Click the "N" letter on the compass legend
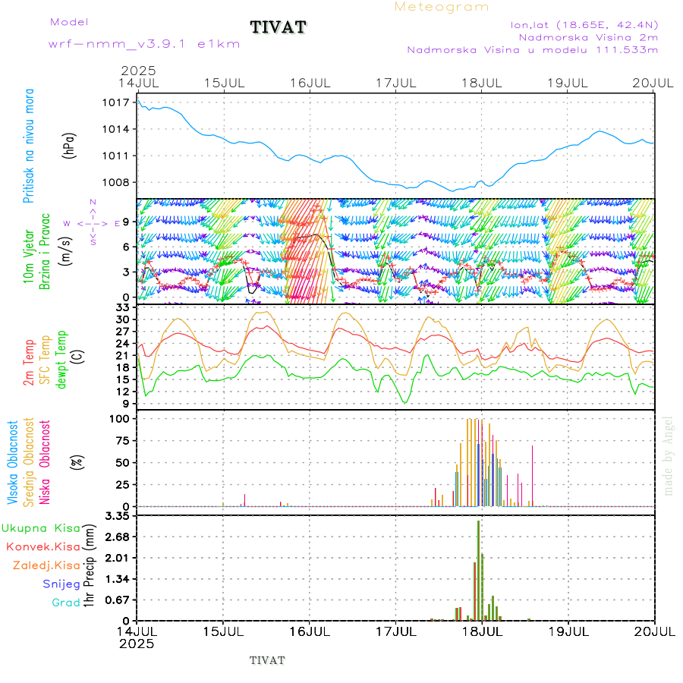Image resolution: width=683 pixels, height=683 pixels. pyautogui.click(x=93, y=202)
